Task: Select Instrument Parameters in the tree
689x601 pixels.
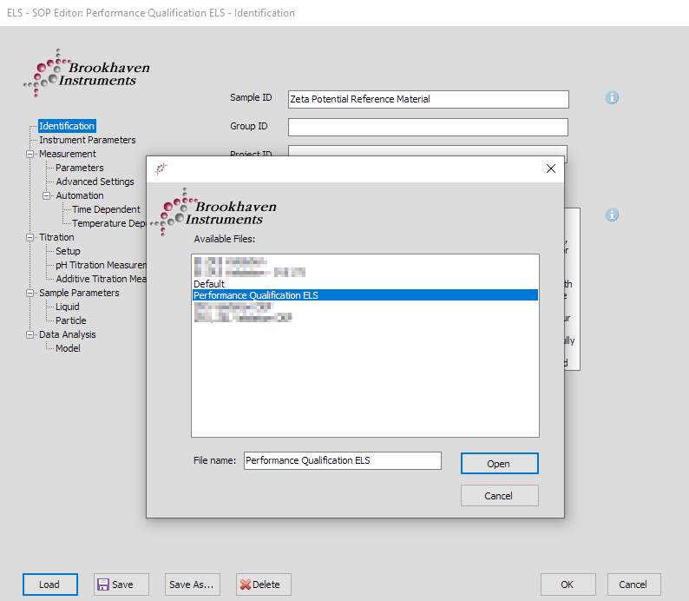Action: pyautogui.click(x=87, y=140)
